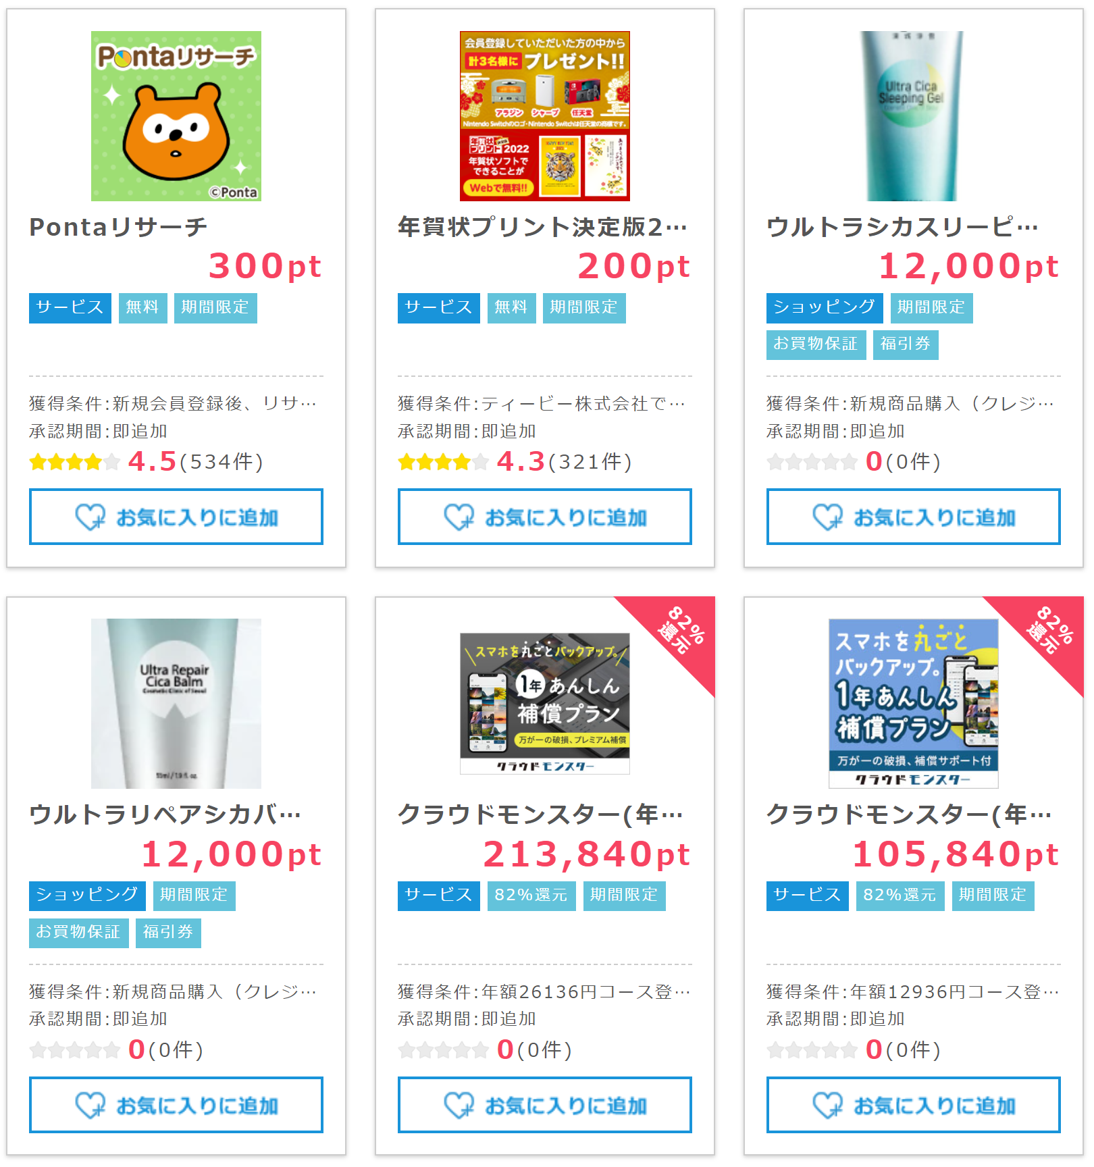Click heart icon on 年賀状プリント card

459,517
